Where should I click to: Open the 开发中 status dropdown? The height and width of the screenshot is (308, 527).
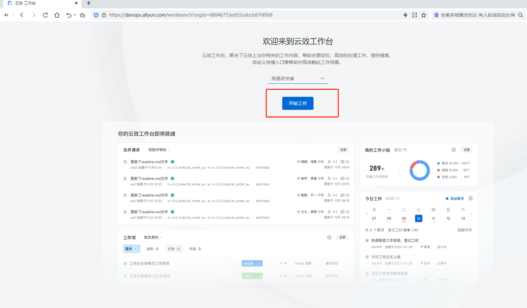coord(252,276)
